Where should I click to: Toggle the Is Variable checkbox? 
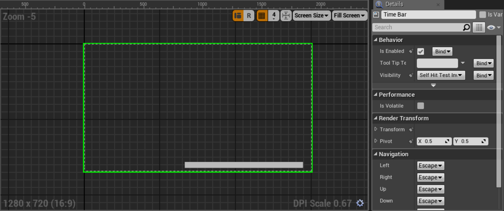(x=482, y=15)
